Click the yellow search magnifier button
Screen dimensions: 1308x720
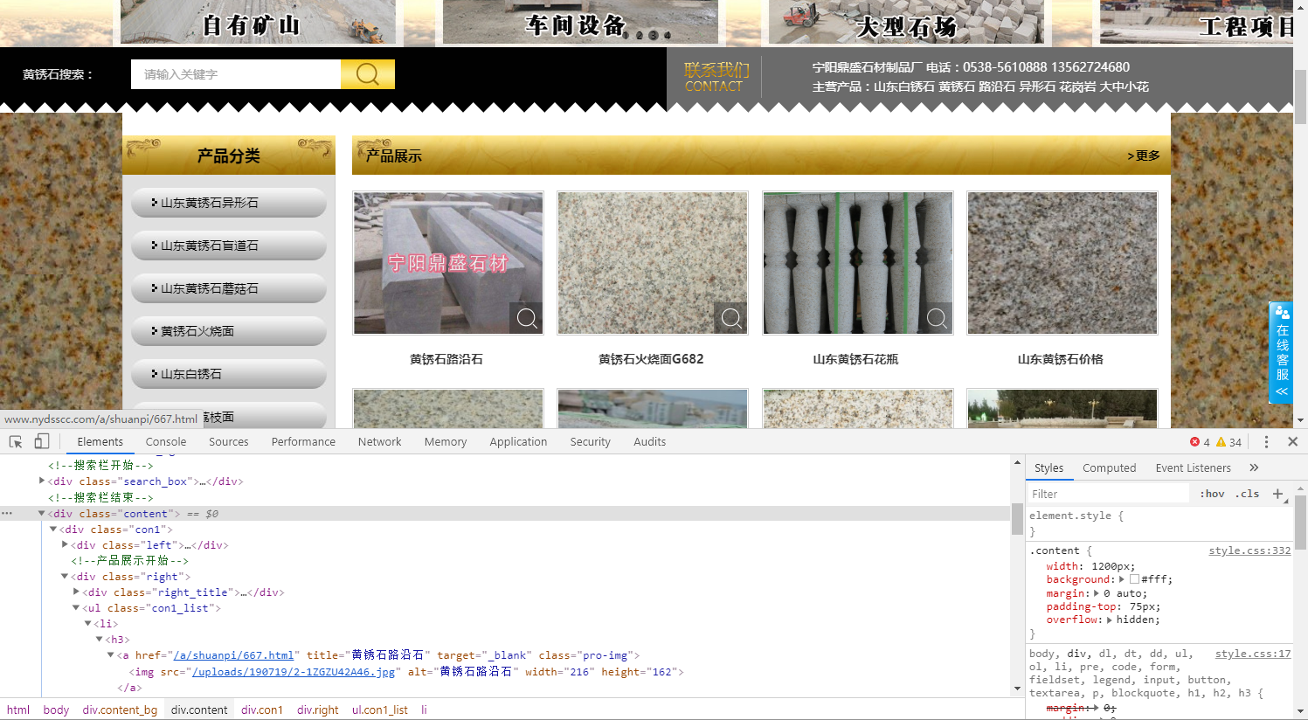click(x=368, y=74)
